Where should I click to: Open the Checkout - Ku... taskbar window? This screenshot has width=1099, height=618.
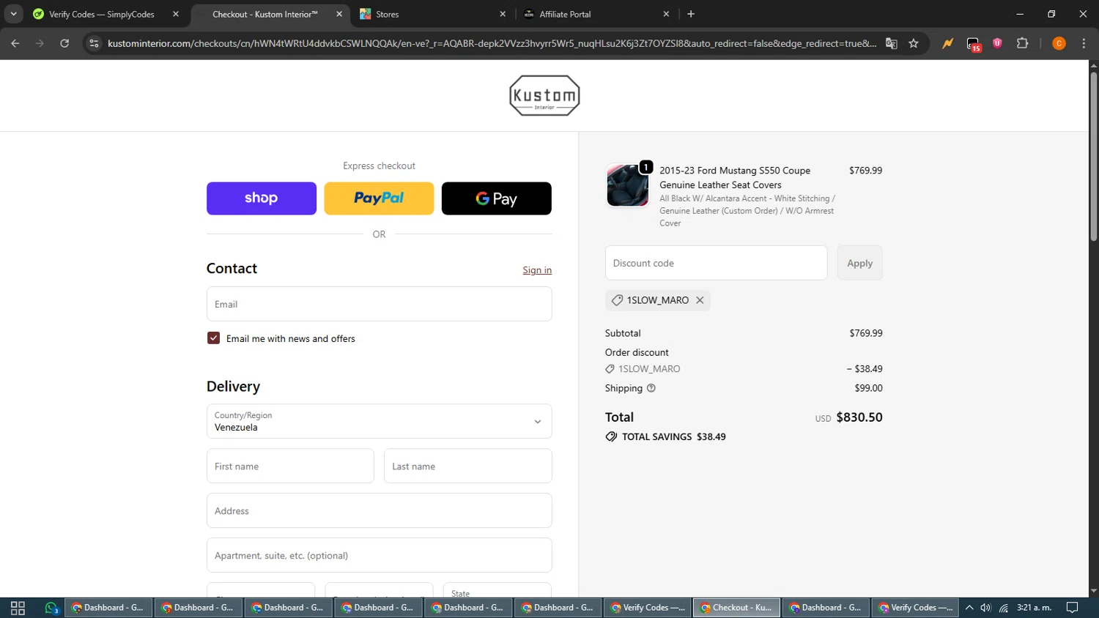pos(736,608)
